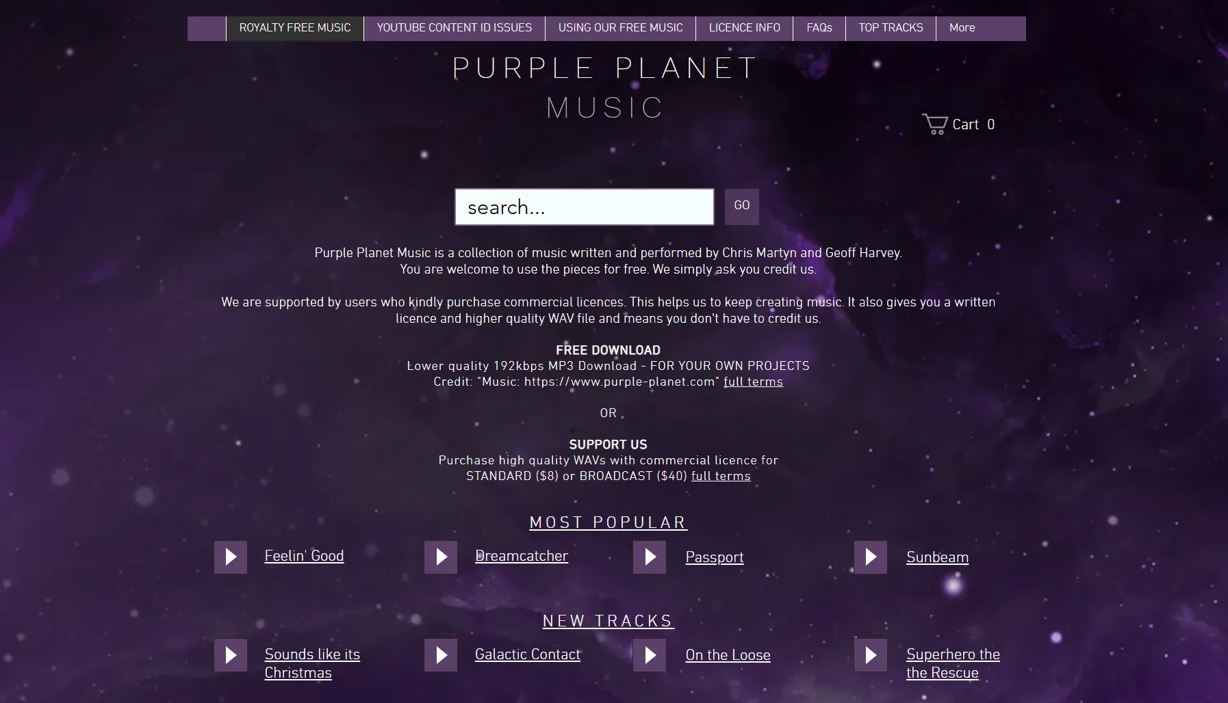
Task: Click inside the search box
Action: tap(584, 207)
